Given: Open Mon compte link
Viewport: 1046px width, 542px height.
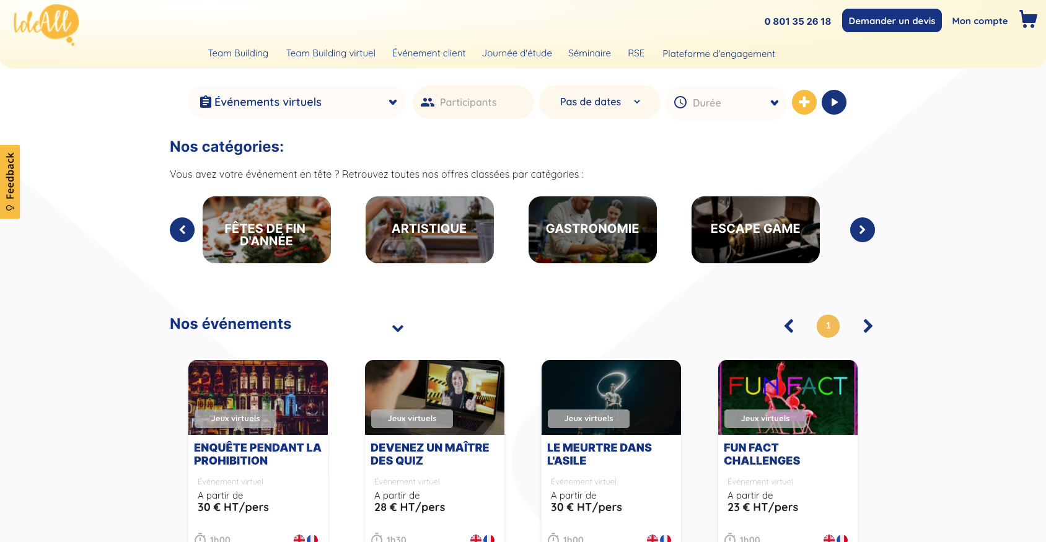Looking at the screenshot, I should tap(979, 21).
